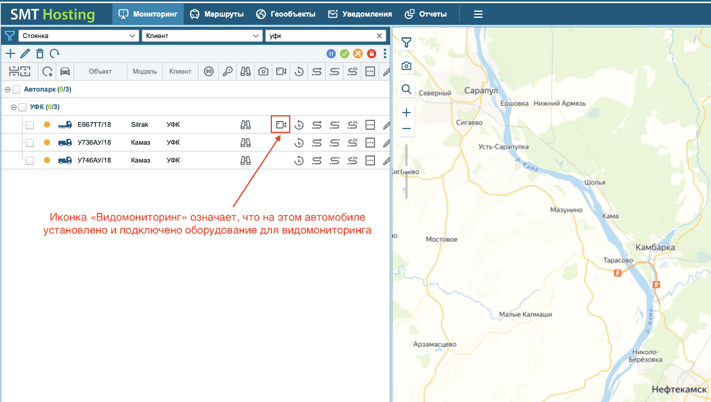This screenshot has height=402, width=711.
Task: Click the orange service tools status filter
Action: coord(358,54)
